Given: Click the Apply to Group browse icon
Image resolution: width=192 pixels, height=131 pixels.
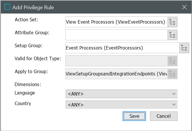Looking at the screenshot, I should (172, 74).
